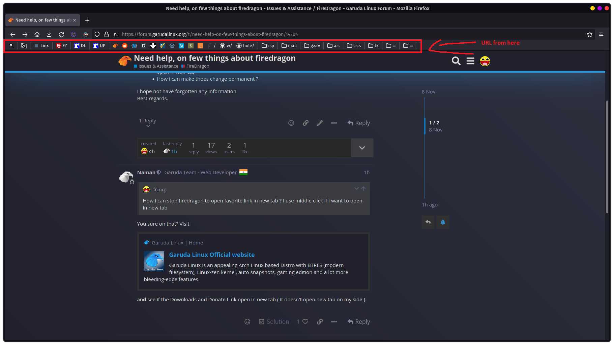Expand the '1 Reply' list on the first post

click(x=148, y=123)
